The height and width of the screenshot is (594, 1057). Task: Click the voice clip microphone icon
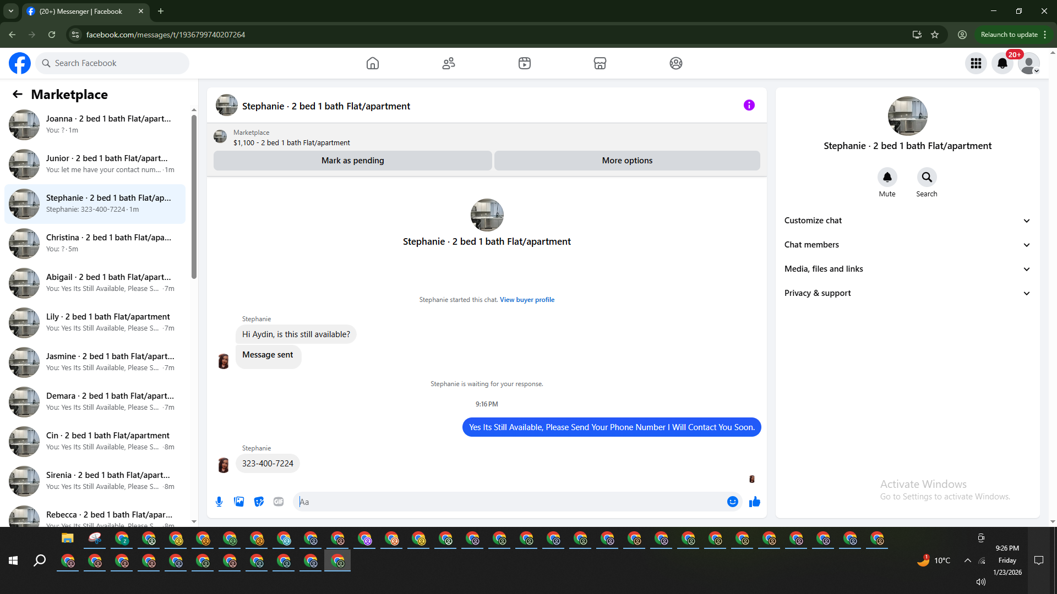point(219,502)
